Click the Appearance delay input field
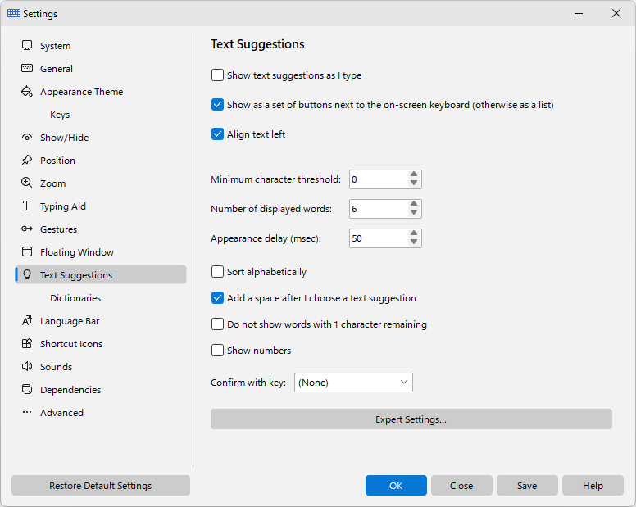636x507 pixels. 379,238
